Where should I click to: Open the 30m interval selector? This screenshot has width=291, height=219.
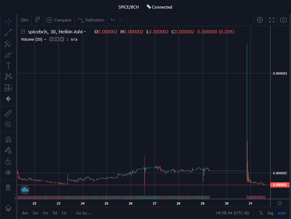[24, 20]
